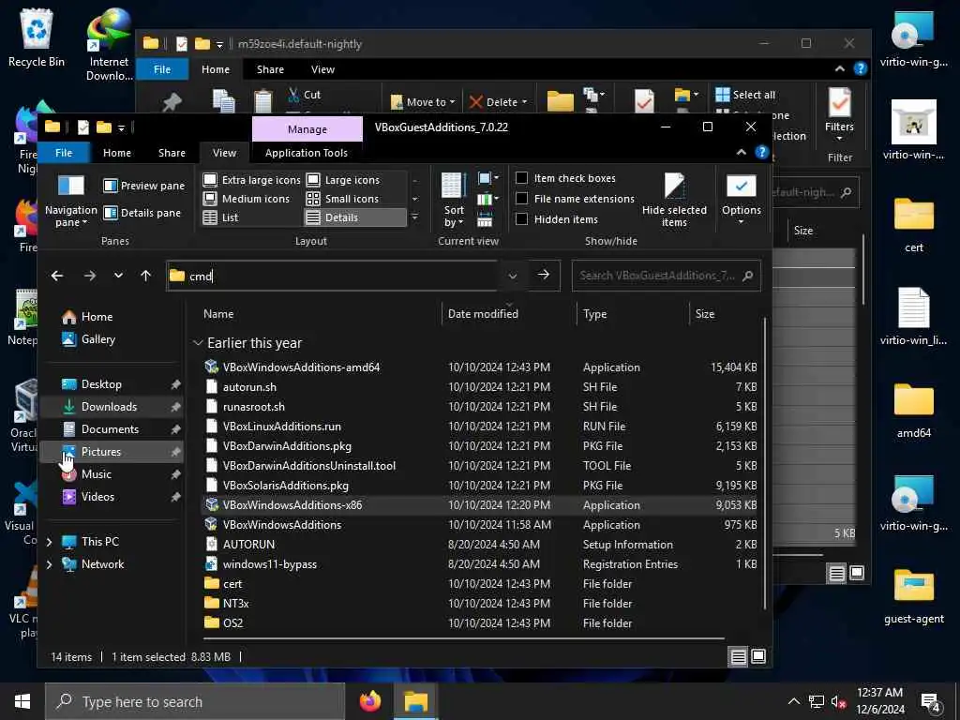Open the Add columns dropdown
Viewport: 960px width, 720px height.
487,199
